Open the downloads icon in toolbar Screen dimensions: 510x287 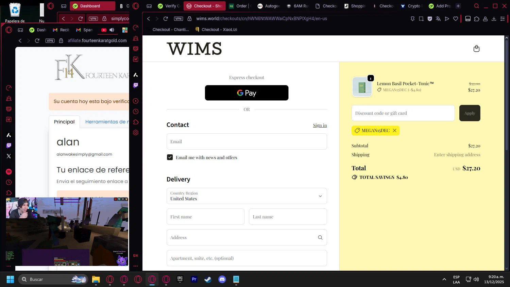[494, 19]
